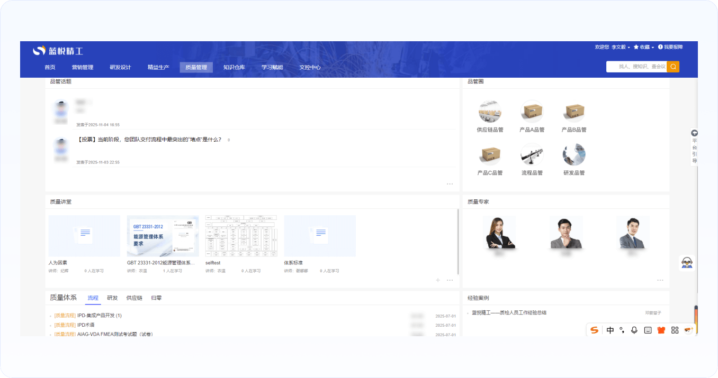Click the 我要报障 alert icon

660,47
